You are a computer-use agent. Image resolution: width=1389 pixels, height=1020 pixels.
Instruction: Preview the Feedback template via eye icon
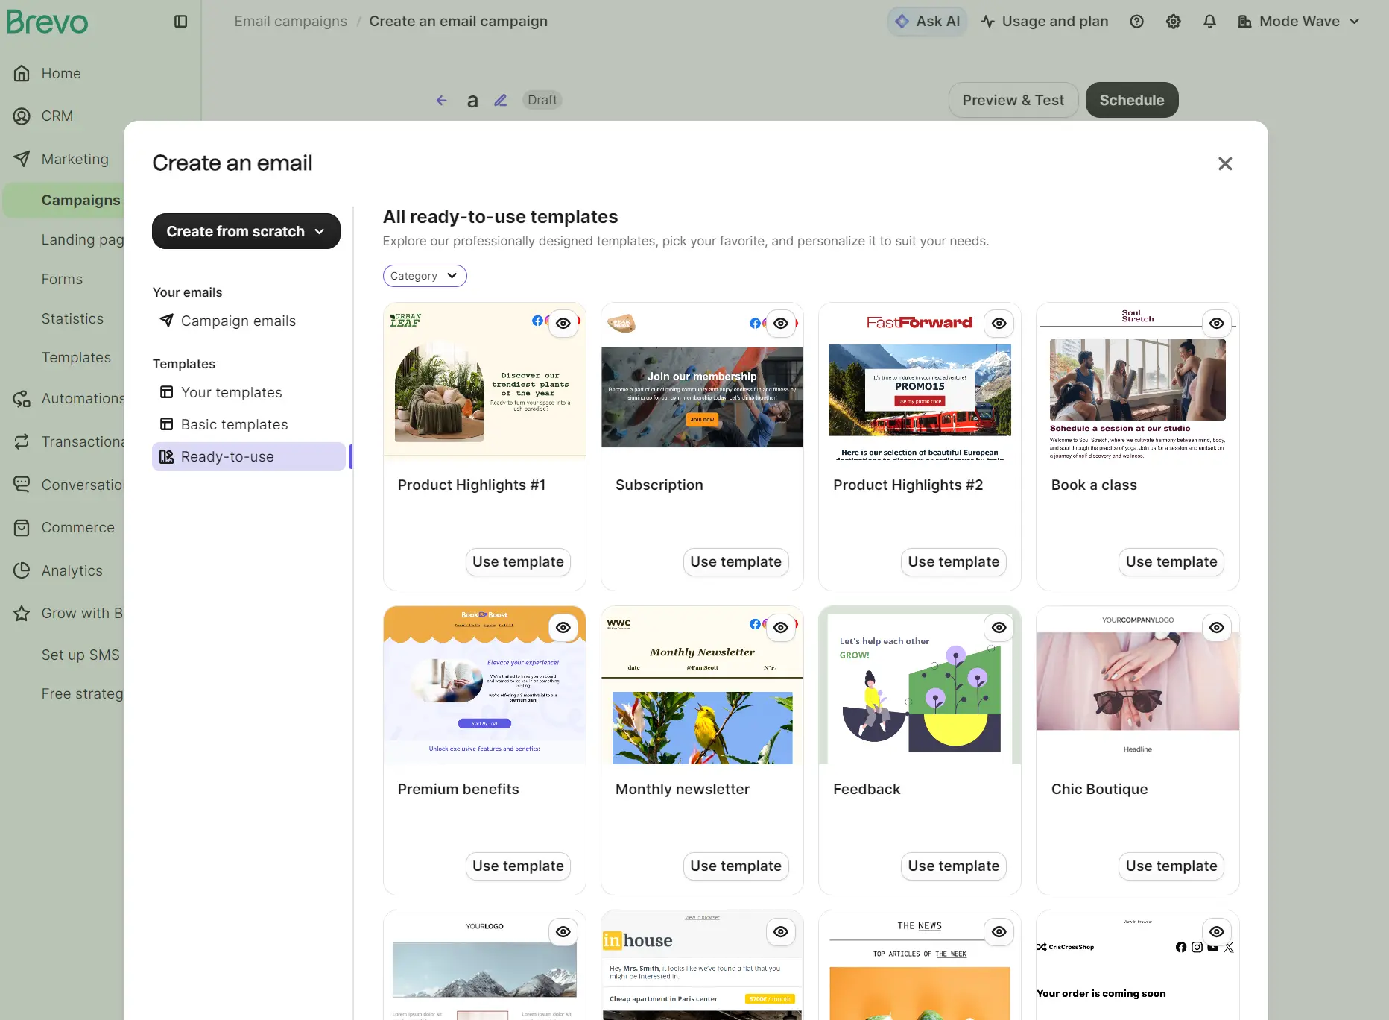pos(999,628)
